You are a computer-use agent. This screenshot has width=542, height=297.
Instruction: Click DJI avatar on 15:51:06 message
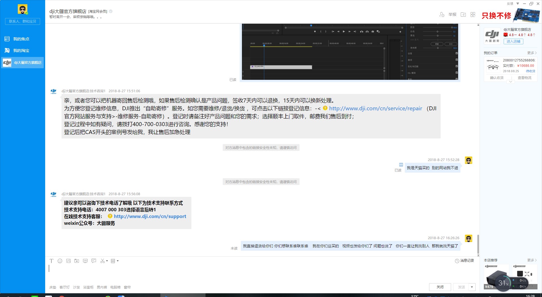tap(53, 91)
